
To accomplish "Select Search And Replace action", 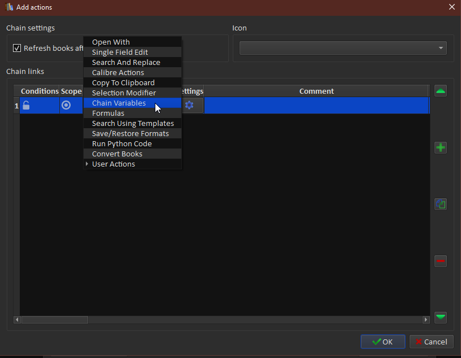I will pos(132,62).
